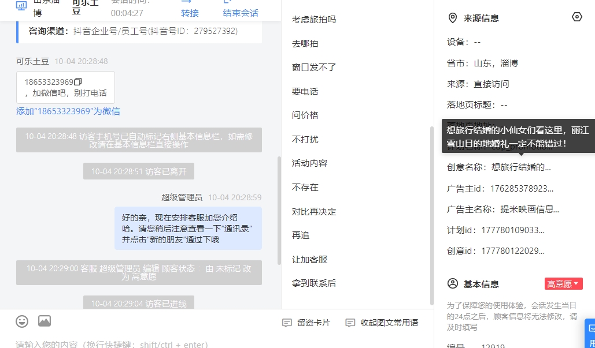Collapse quick phrases via 收起图文常用语
This screenshot has height=348, width=595.
point(382,323)
